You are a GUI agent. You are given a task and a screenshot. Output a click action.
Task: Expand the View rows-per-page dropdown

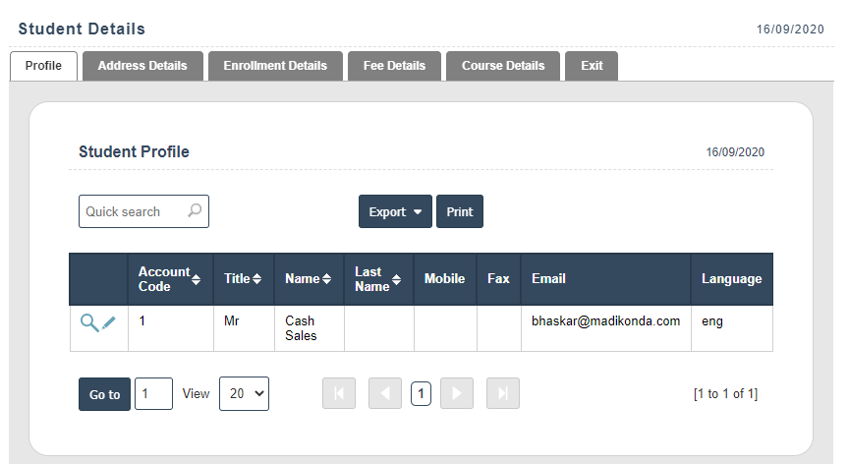click(x=244, y=393)
